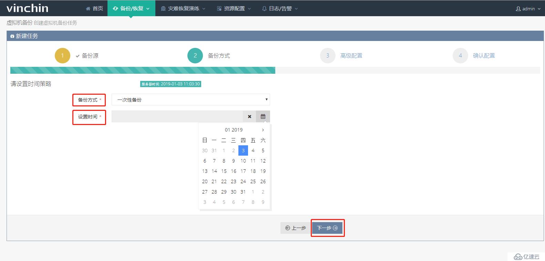
Task: Click the 新建任务 panel header icon
Action: [x=12, y=36]
